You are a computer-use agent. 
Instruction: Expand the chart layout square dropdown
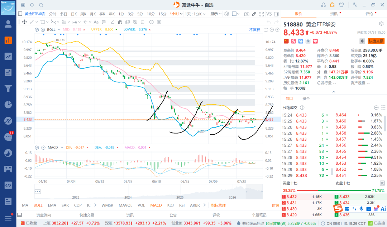point(236,14)
